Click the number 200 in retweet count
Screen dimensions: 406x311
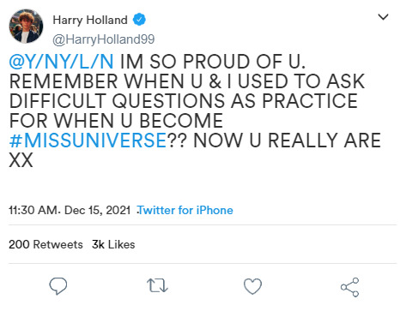19,245
